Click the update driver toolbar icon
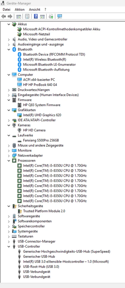The image size is (125, 288). [51, 16]
